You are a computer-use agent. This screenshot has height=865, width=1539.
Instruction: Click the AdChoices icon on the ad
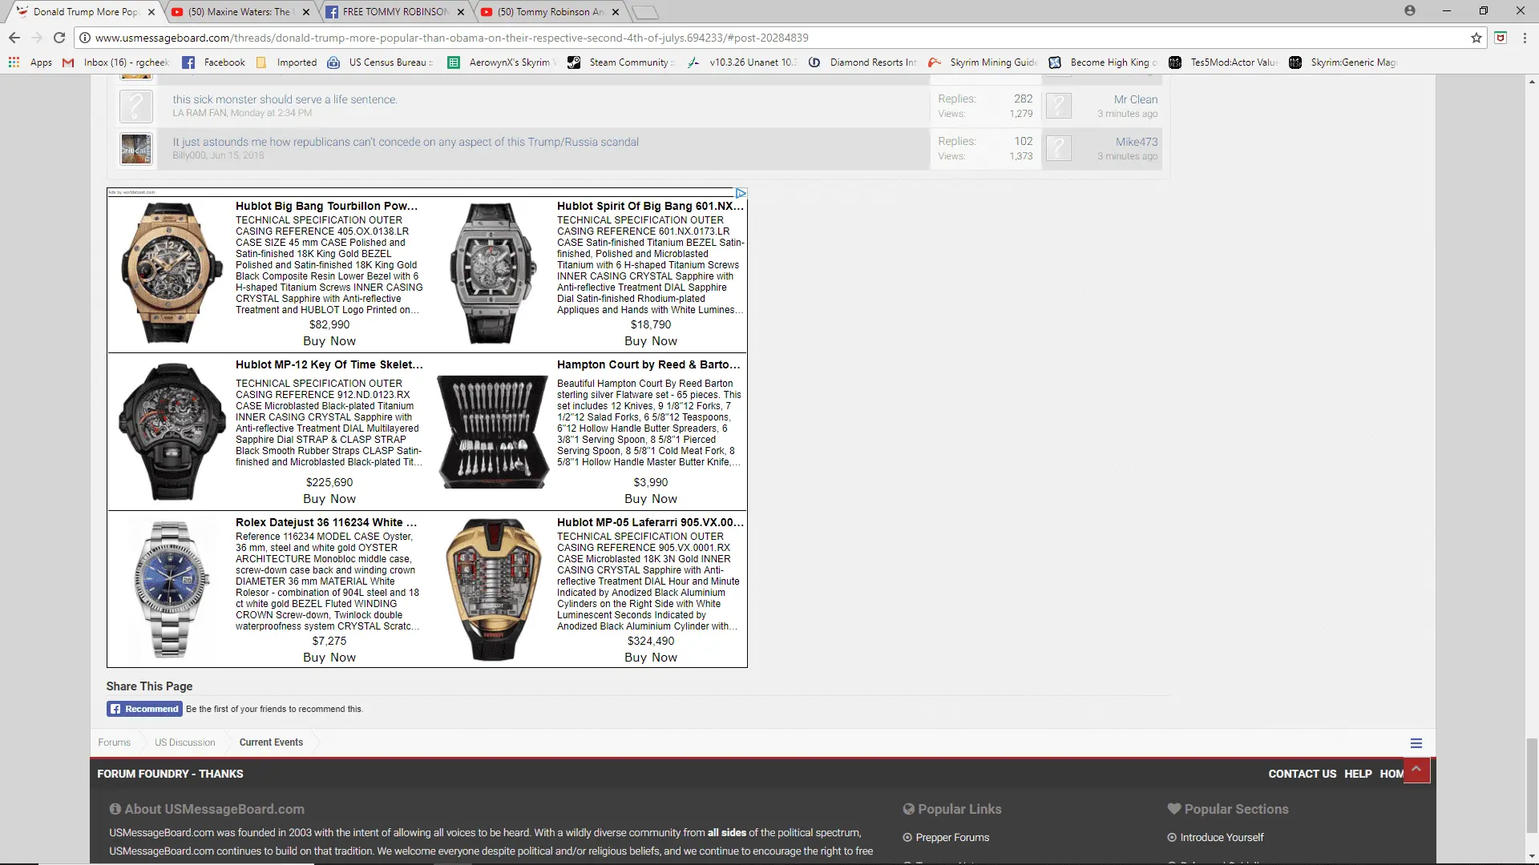tap(741, 193)
